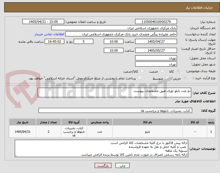This screenshot has height=173, width=220.
Task: Click the price validity time 10:00 field
Action: click(x=114, y=50)
